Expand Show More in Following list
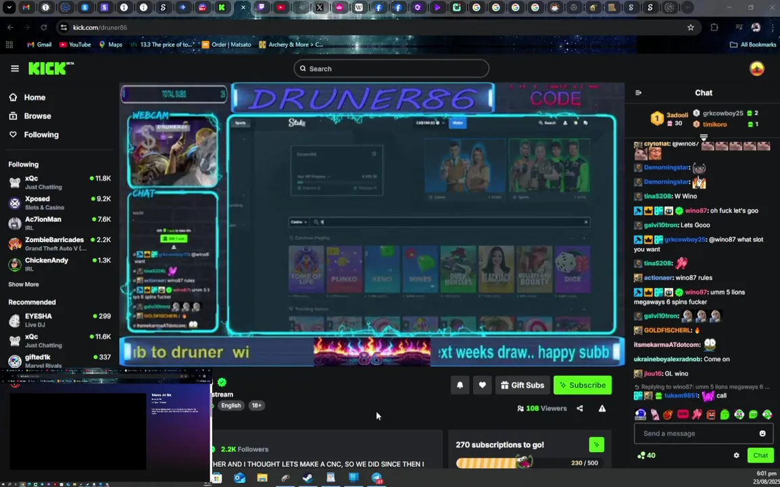Viewport: 780px width, 487px height. click(x=24, y=284)
